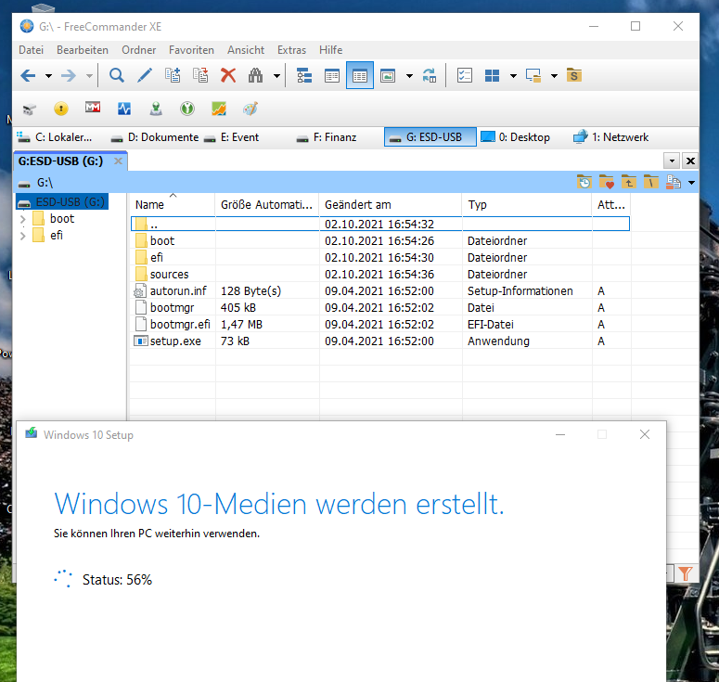Open the Datei menu

pyautogui.click(x=32, y=50)
